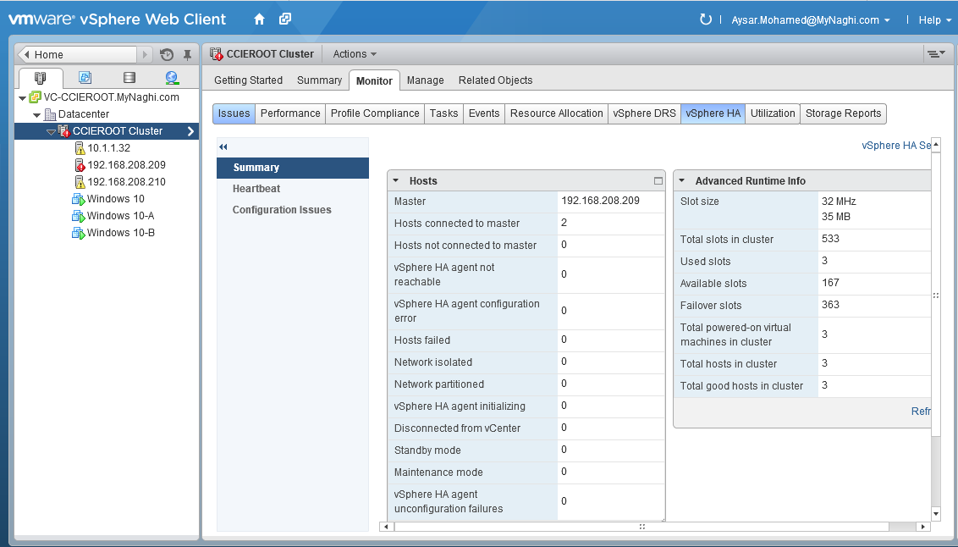This screenshot has width=958, height=547.
Task: Select the Windows 10-A virtual machine
Action: click(x=120, y=216)
